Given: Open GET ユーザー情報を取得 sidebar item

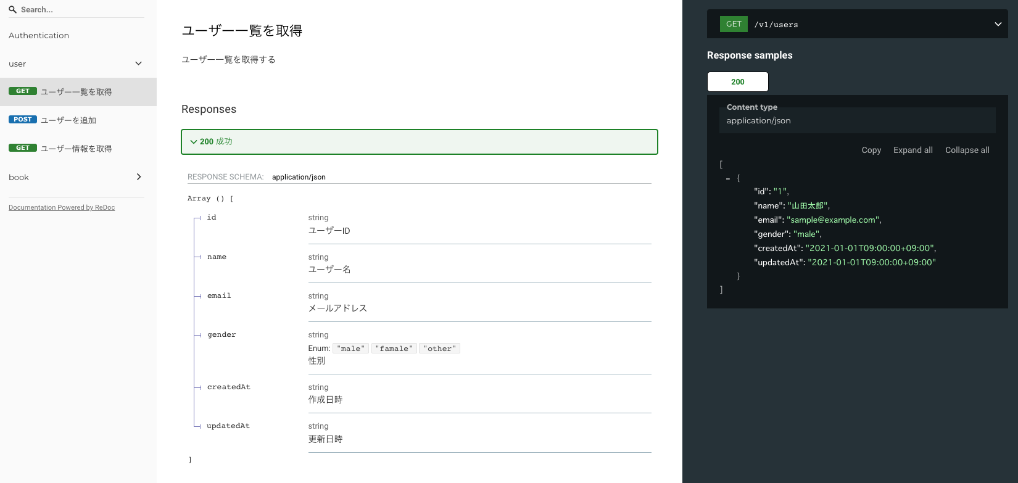Looking at the screenshot, I should [x=78, y=149].
